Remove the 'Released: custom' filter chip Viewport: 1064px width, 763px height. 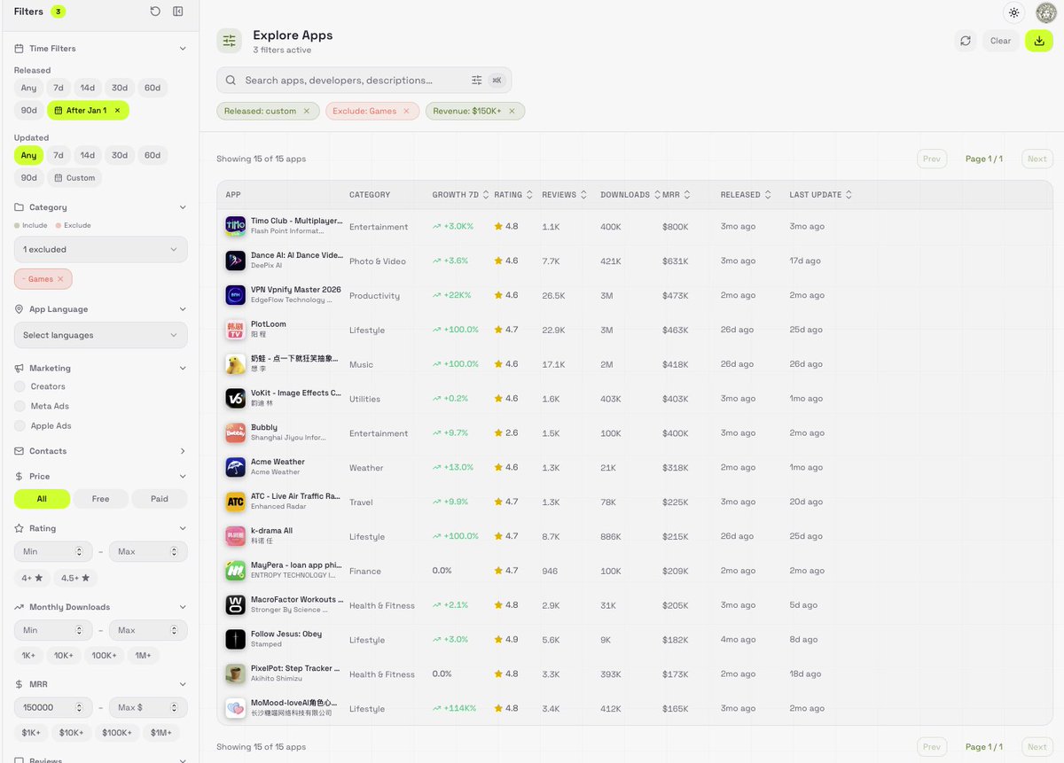point(307,111)
